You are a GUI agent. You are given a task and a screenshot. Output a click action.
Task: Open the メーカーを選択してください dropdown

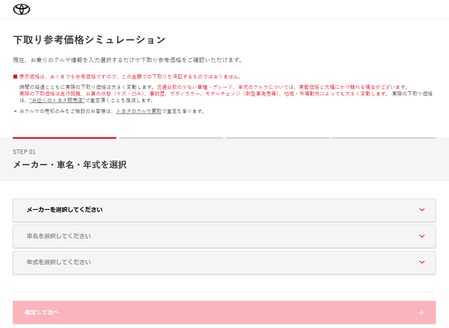224,210
